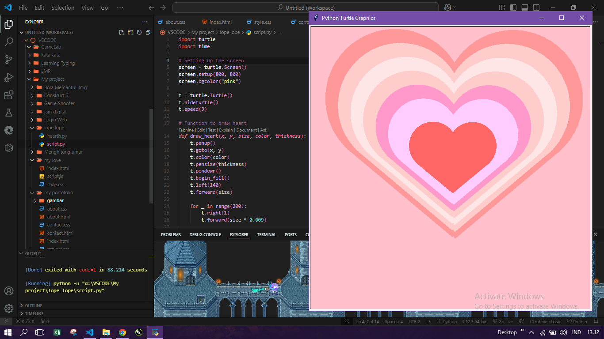
Task: Expand the Menghitung umur folder
Action: tap(63, 152)
